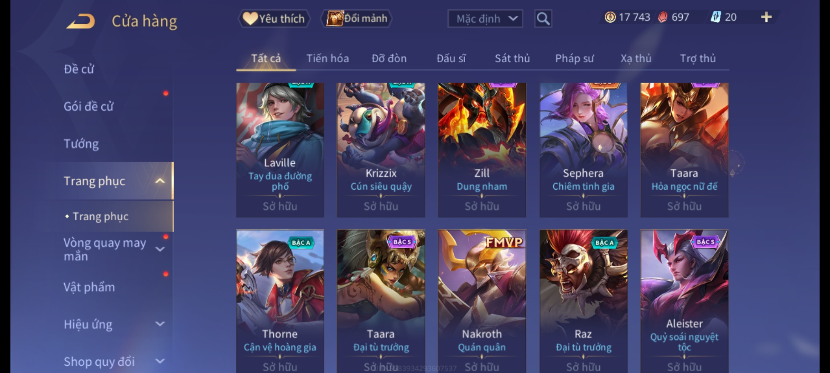The height and width of the screenshot is (373, 830).
Task: Tap the gold coin currency icon
Action: 610,17
